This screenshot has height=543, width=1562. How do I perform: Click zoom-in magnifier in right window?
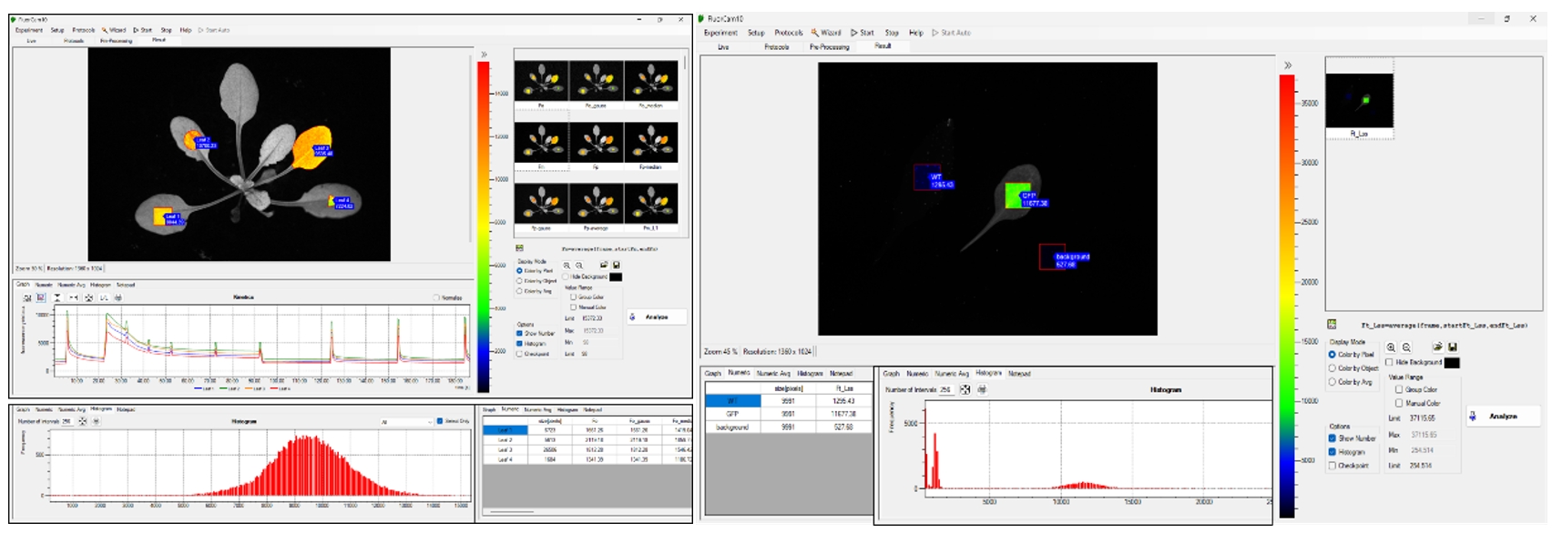[x=1391, y=347]
